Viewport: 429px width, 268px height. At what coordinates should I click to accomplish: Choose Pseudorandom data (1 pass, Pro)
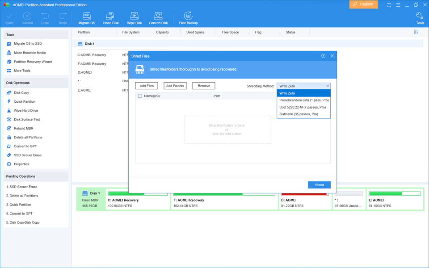point(304,100)
